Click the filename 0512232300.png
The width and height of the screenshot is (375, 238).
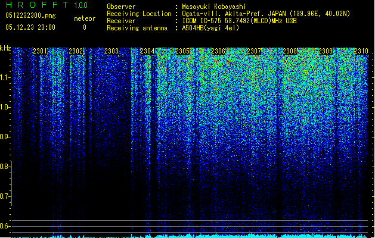(30, 15)
